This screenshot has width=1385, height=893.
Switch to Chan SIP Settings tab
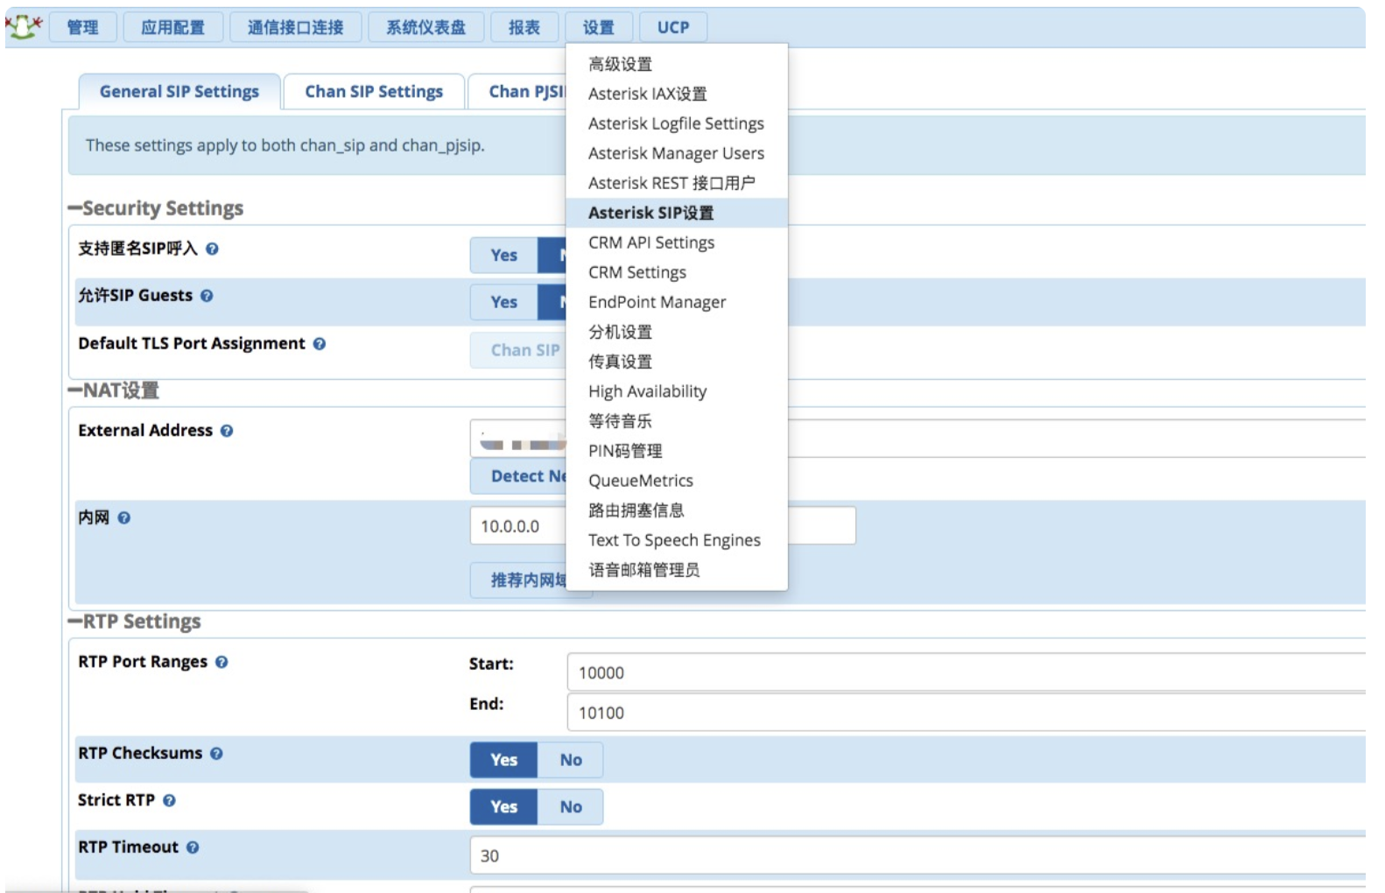374,91
